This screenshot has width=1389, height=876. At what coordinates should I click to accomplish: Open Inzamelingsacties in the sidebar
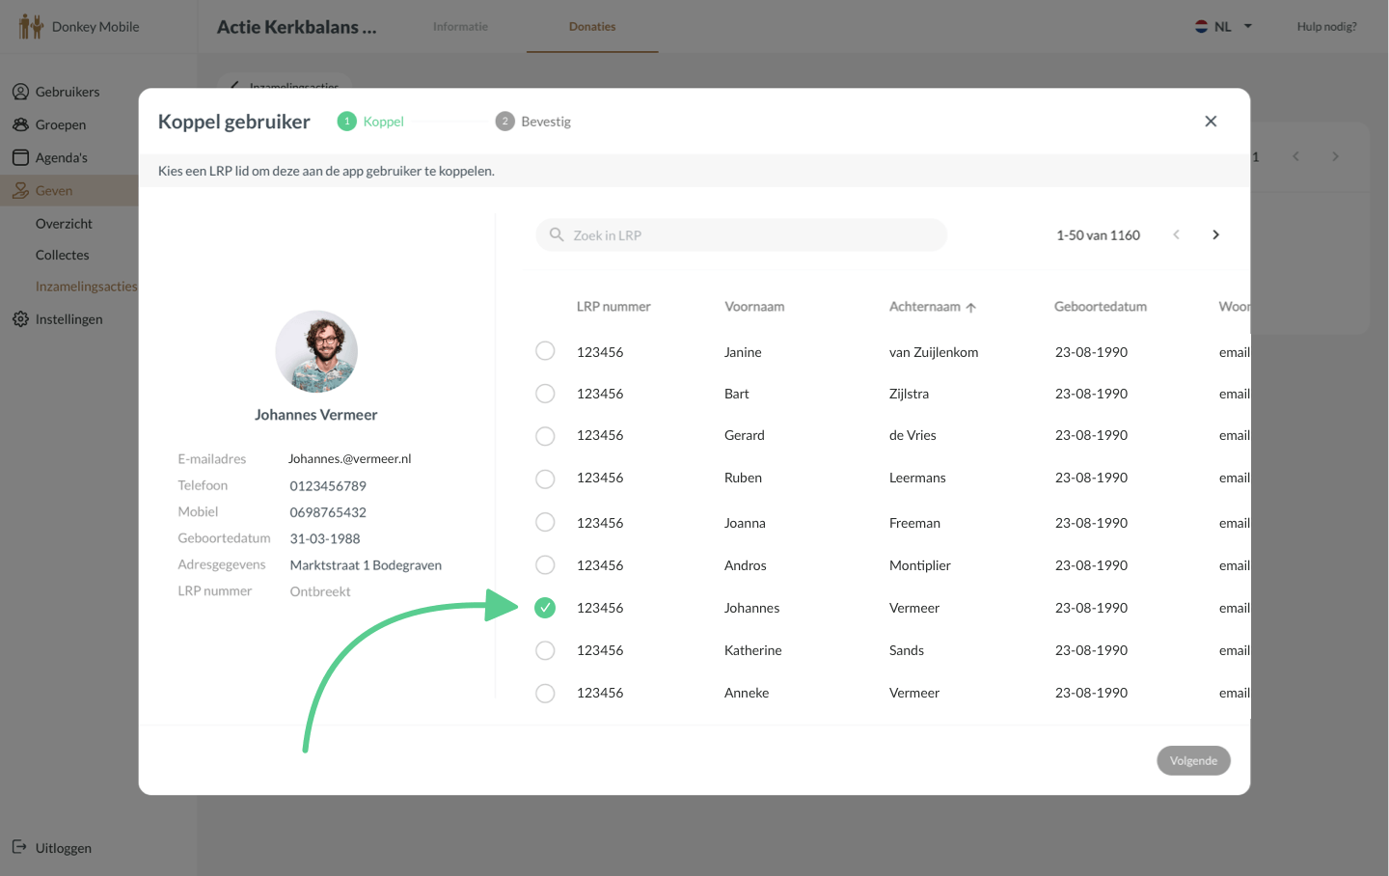(x=86, y=287)
